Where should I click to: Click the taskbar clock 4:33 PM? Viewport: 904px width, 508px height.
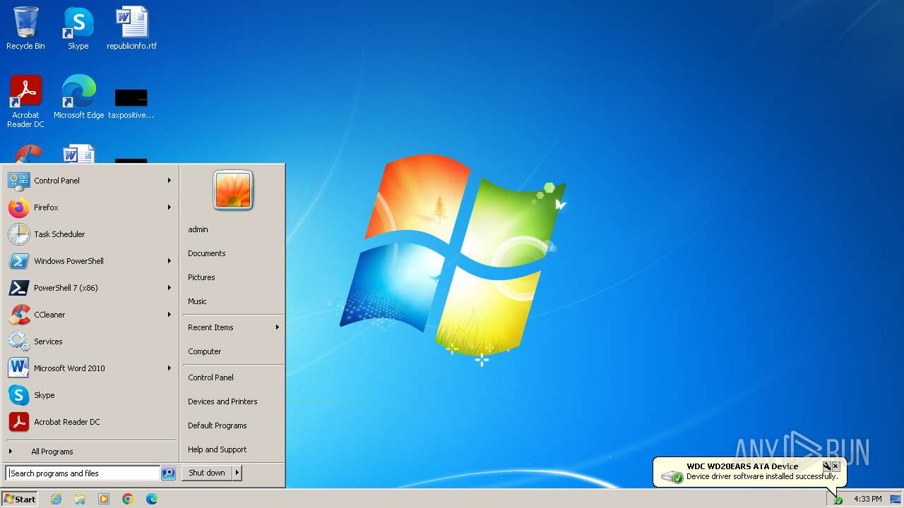tap(867, 499)
